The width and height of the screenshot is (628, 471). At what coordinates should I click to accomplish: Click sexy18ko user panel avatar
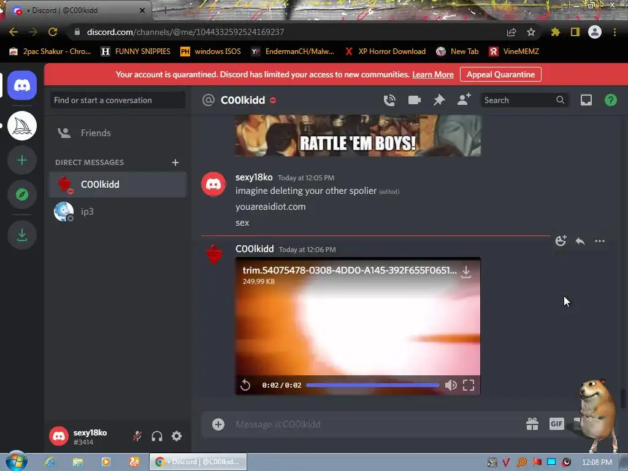click(x=59, y=436)
